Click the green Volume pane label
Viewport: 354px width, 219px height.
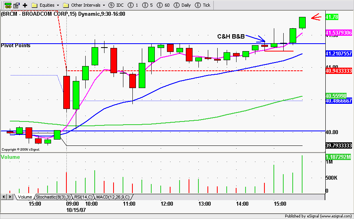[x=10, y=157]
